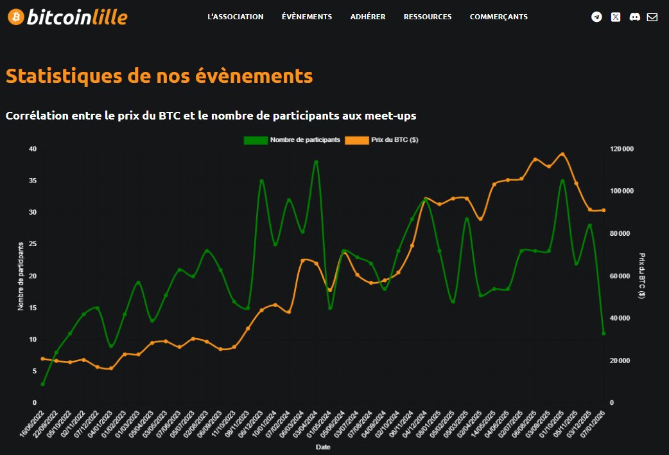Go home via bitcoinlille wordmark
Image resolution: width=669 pixels, height=455 pixels.
coord(77,17)
